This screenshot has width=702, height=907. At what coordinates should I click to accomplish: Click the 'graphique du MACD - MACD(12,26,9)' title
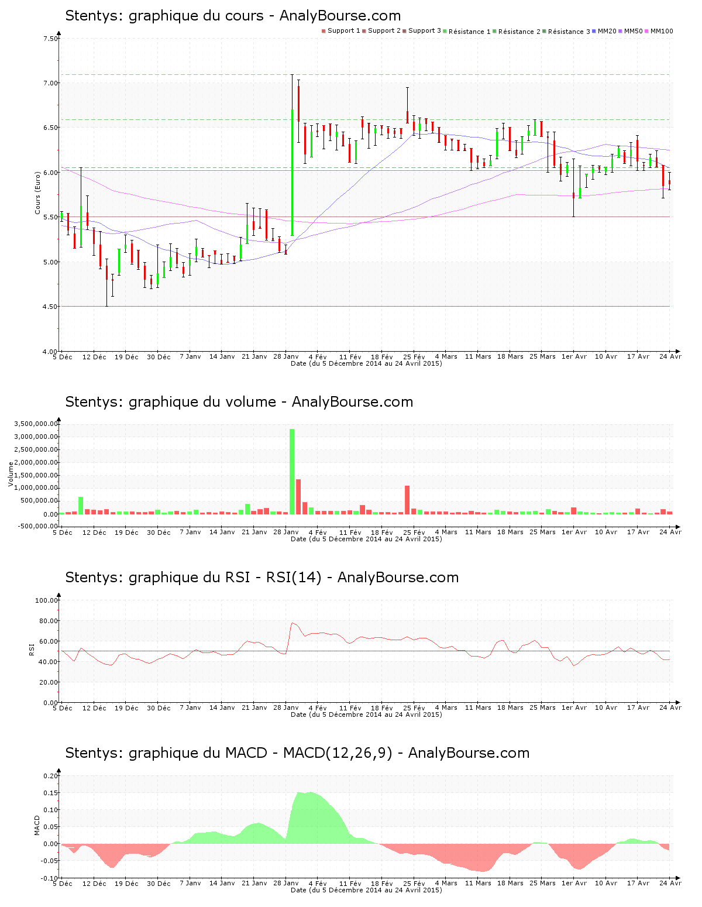click(260, 753)
